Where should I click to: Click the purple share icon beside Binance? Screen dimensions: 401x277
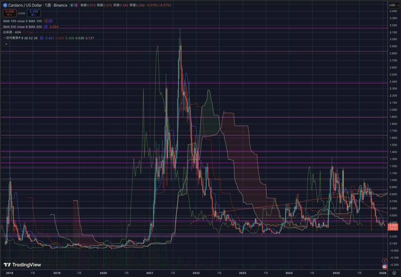(76, 5)
